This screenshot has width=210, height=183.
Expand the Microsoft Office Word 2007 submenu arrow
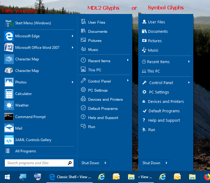pyautogui.click(x=72, y=47)
